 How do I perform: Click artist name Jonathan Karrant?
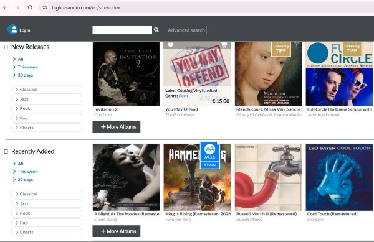point(324,115)
